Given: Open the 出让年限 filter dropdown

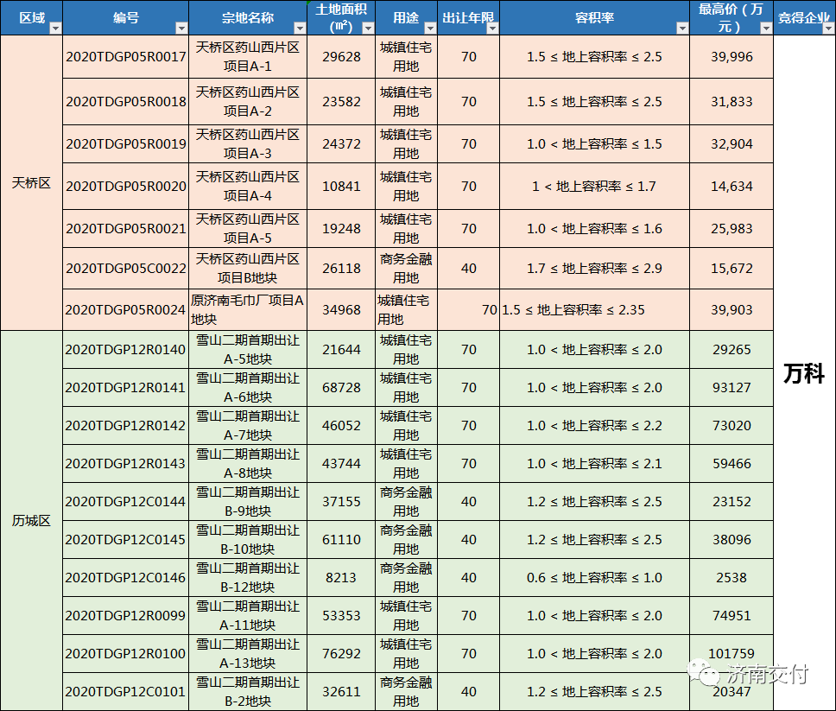Looking at the screenshot, I should [491, 28].
